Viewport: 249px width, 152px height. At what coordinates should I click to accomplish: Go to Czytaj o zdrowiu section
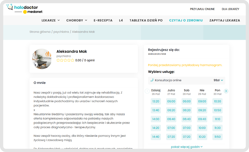[186, 20]
